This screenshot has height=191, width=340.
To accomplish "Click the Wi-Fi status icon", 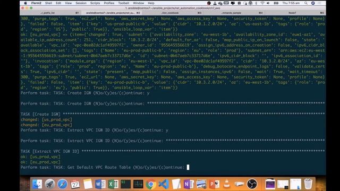I will coord(262,3).
